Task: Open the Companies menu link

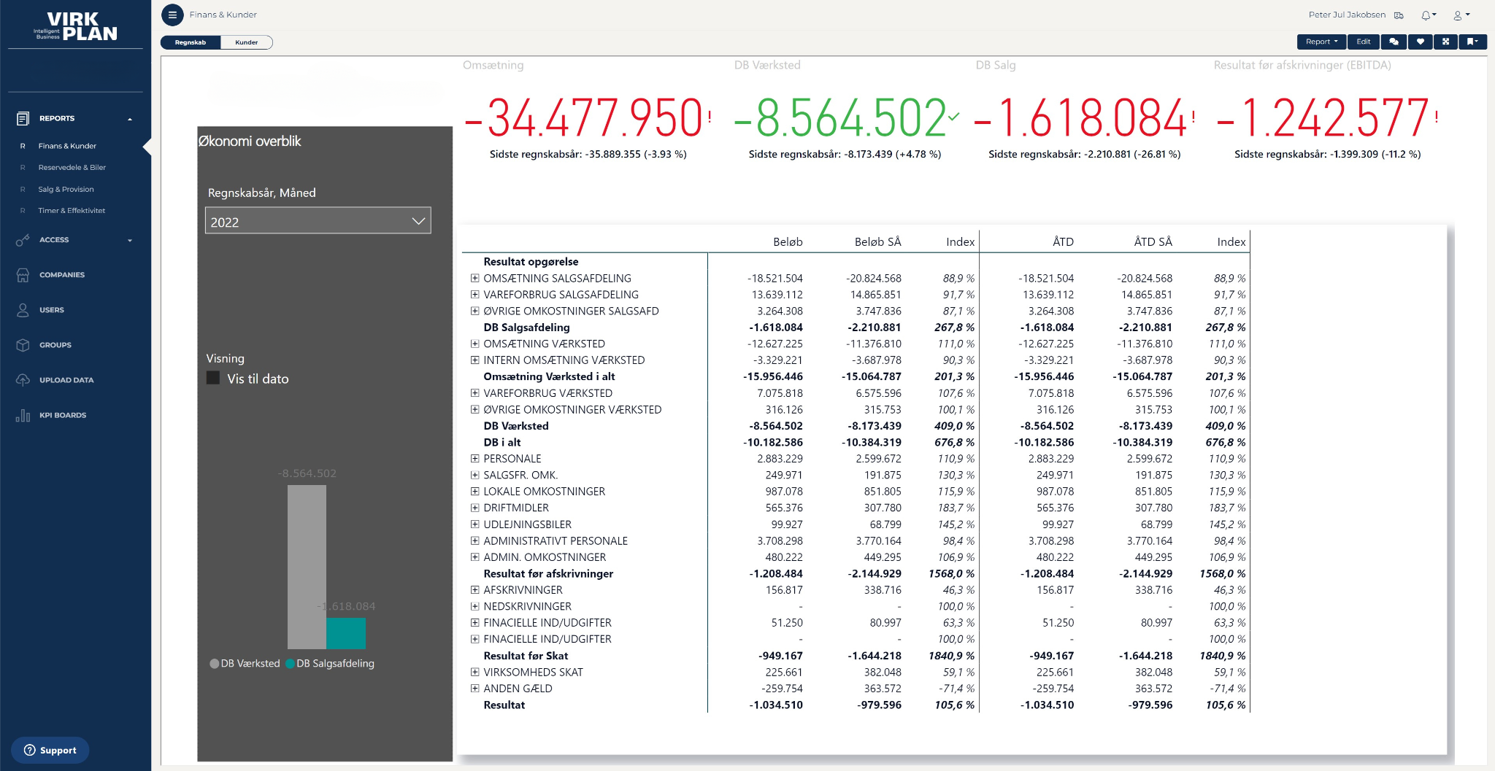Action: coord(62,275)
